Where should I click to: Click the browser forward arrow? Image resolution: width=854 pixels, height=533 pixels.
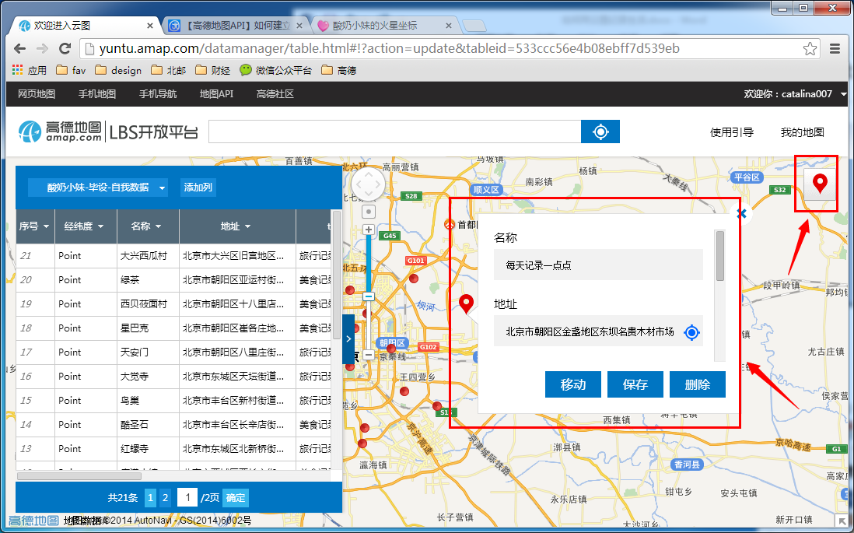coord(42,48)
